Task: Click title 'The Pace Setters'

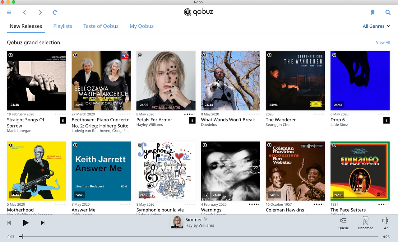Action: [x=348, y=210]
